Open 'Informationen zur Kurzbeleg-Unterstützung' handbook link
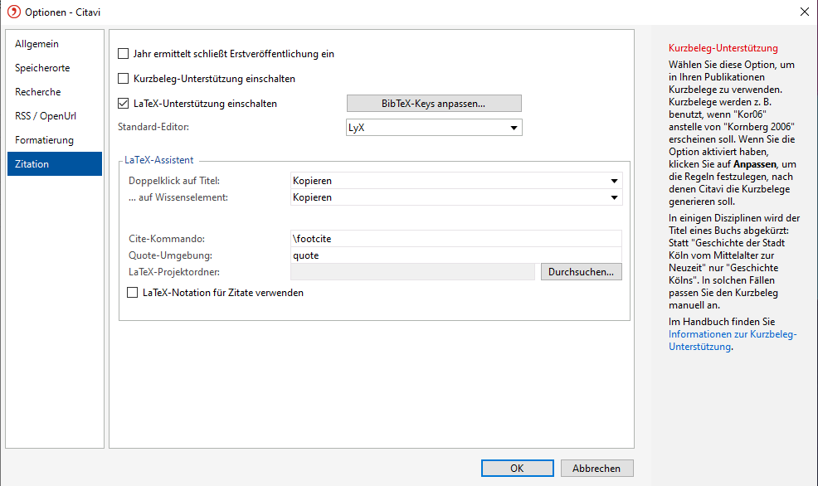818x486 pixels. click(733, 341)
